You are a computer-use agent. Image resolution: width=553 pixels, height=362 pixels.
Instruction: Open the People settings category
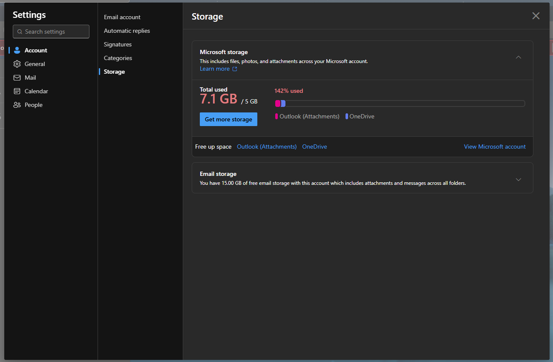click(x=51, y=105)
